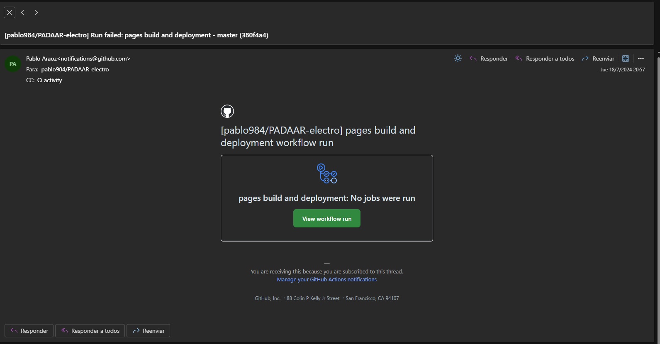Click the View workflow run button

(x=327, y=218)
